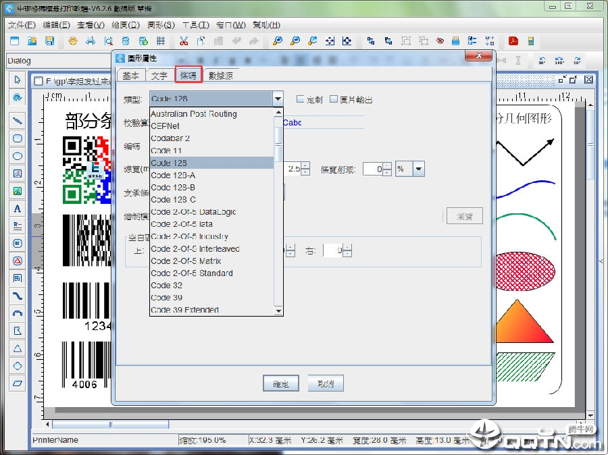Screen dimensions: 608x455
Task: Expand the barcode type combo box arrow
Action: (x=278, y=99)
